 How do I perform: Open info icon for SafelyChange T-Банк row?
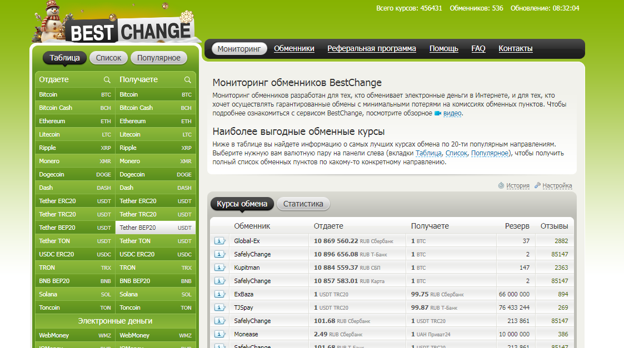point(219,254)
